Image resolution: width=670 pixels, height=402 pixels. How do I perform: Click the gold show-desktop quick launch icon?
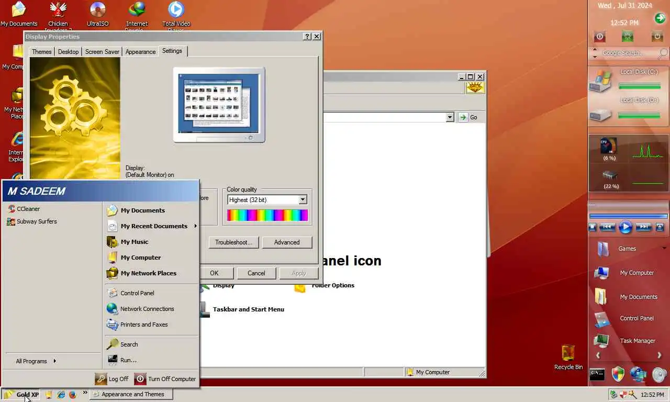pyautogui.click(x=49, y=395)
